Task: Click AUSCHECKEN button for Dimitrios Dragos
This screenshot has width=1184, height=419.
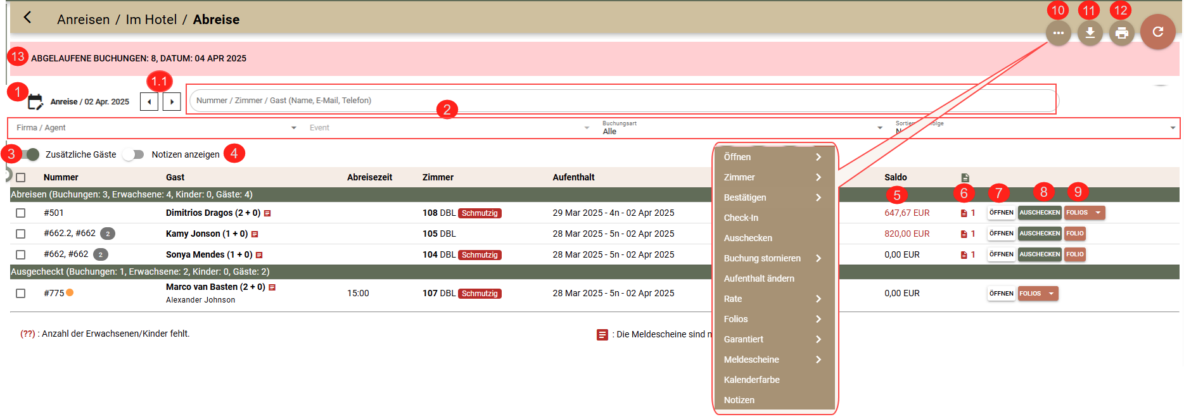Action: tap(1040, 213)
